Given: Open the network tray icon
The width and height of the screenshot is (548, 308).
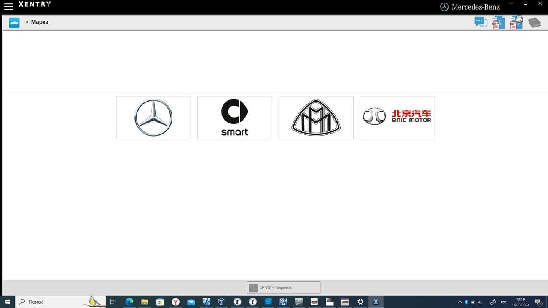Looking at the screenshot, I should (480, 302).
